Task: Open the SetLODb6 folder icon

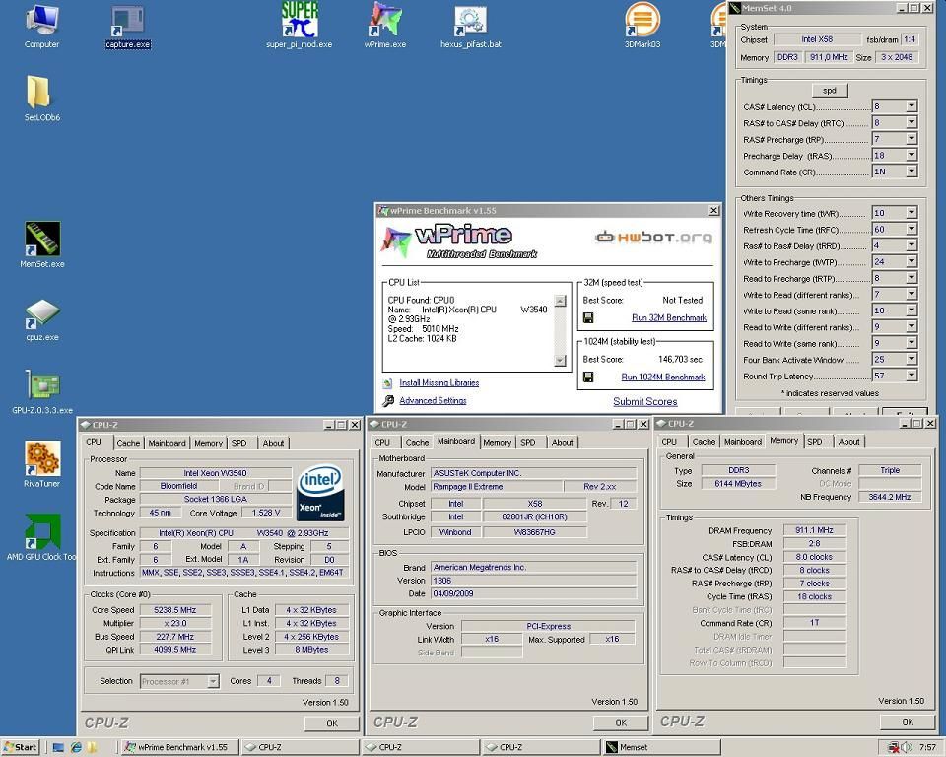Action: [41, 99]
